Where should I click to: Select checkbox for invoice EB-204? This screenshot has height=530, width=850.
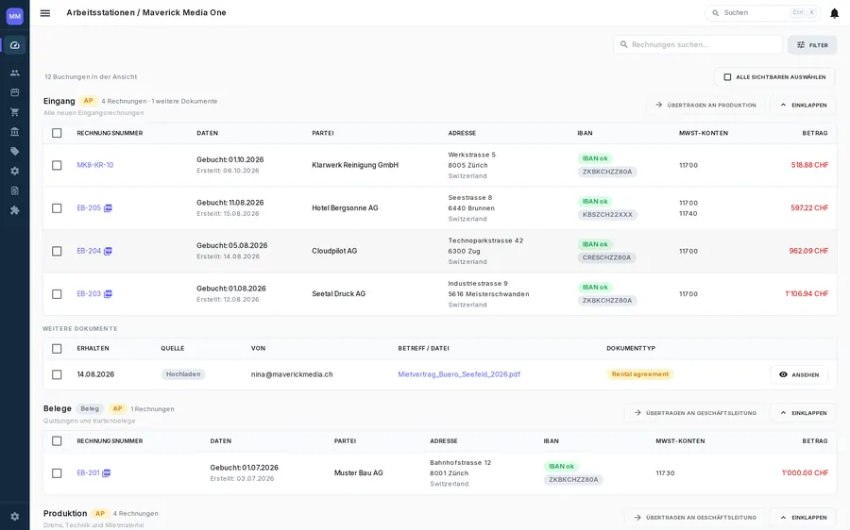57,251
